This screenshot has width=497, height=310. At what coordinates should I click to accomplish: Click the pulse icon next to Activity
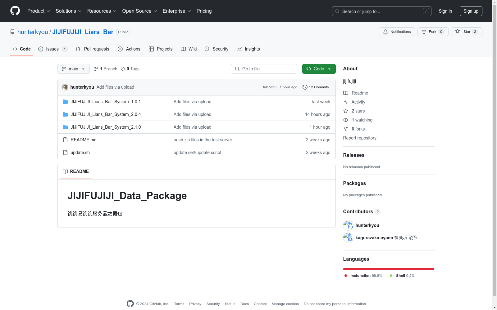[346, 102]
